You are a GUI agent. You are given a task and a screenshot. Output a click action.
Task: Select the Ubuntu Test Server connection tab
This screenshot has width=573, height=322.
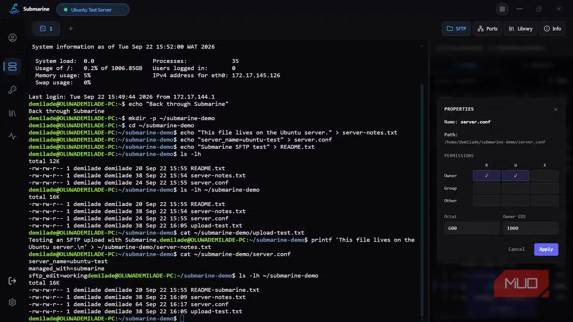point(93,10)
